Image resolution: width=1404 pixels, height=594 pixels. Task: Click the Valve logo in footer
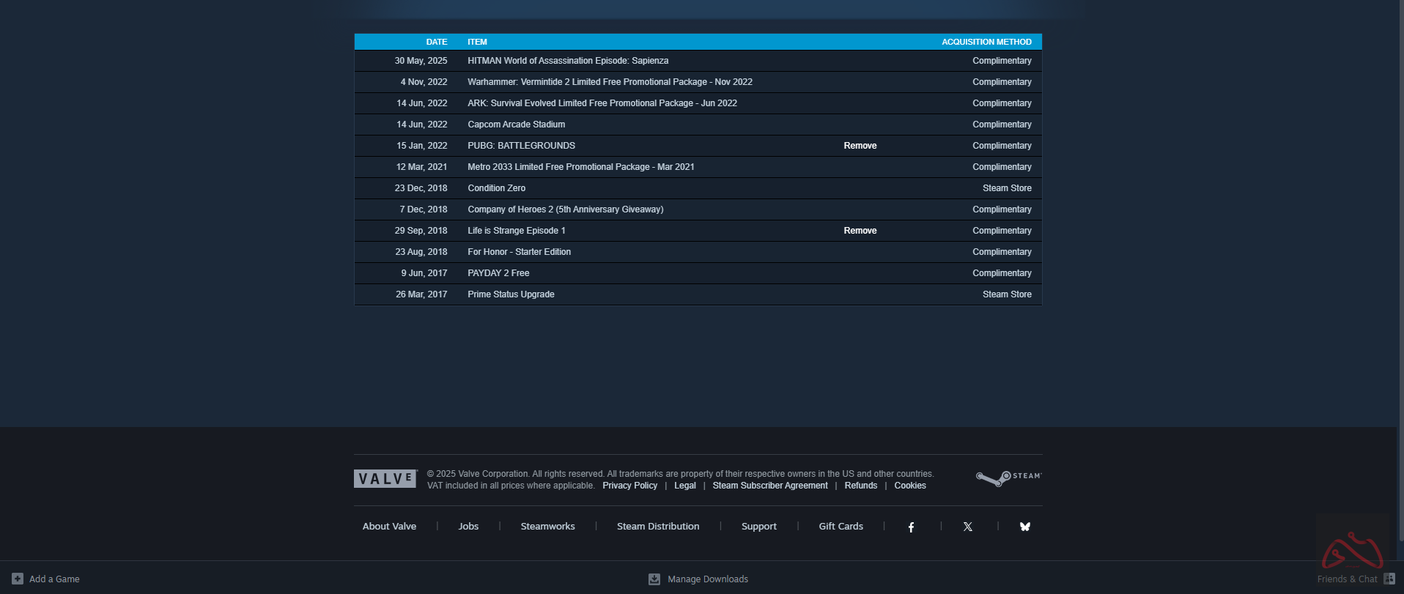(385, 479)
